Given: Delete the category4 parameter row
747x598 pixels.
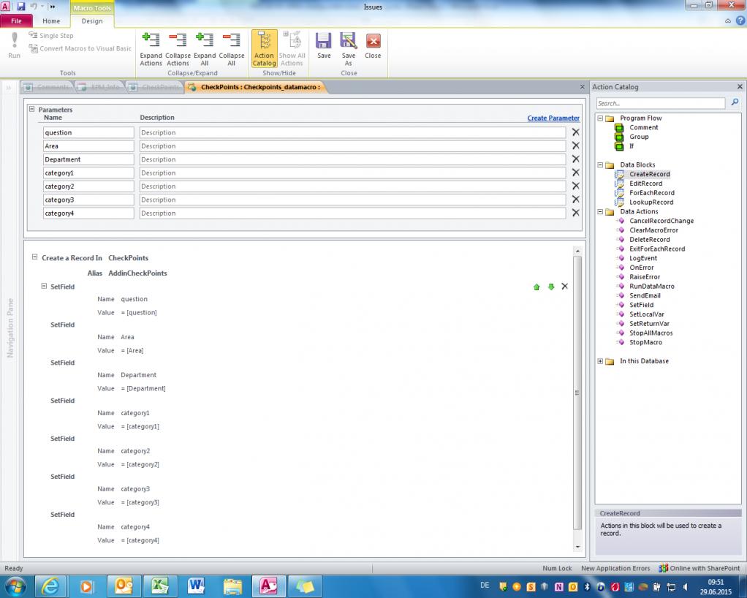Looking at the screenshot, I should [x=575, y=213].
